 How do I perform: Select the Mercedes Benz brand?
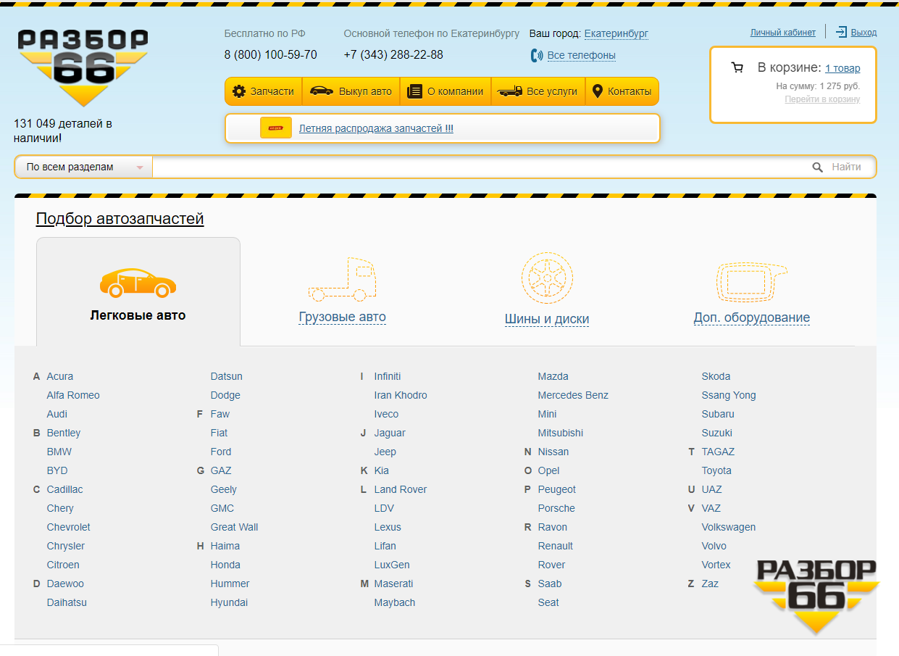(x=573, y=395)
